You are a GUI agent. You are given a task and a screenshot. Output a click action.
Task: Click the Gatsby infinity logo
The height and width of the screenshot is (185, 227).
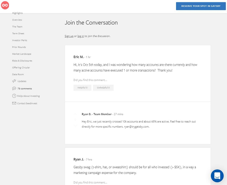pos(5,5)
